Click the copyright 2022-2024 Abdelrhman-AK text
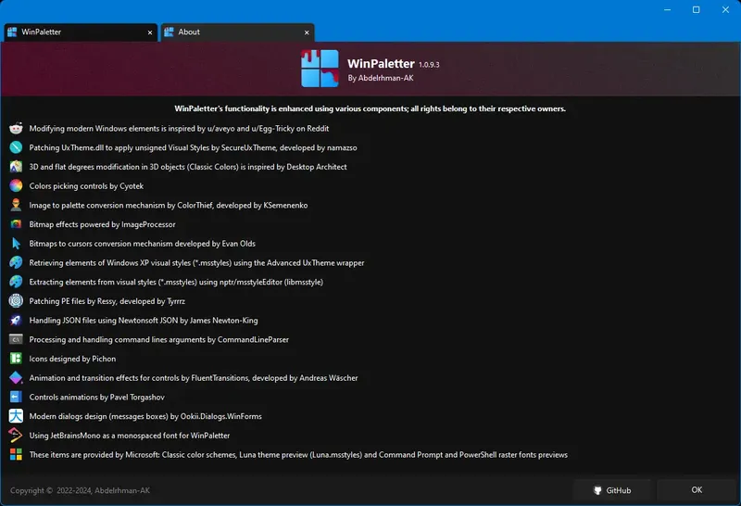741x506 pixels. [x=80, y=490]
